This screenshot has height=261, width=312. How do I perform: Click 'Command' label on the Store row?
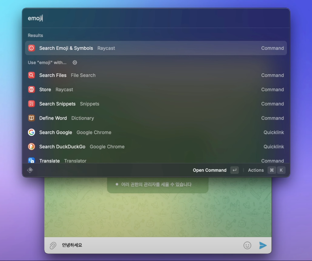(272, 90)
